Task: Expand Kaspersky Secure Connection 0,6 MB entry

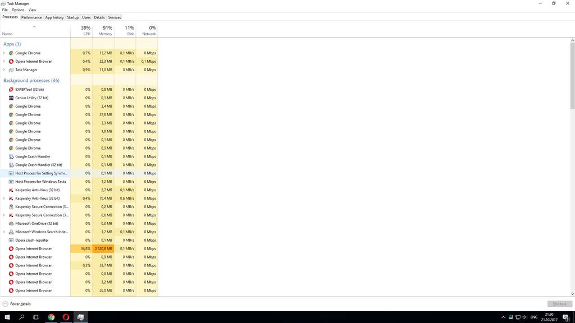Action: 4,215
